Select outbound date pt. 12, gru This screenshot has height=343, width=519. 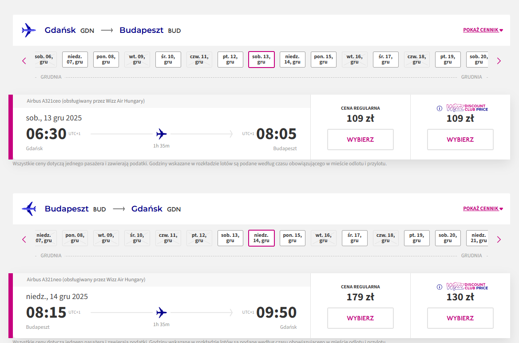(x=230, y=60)
